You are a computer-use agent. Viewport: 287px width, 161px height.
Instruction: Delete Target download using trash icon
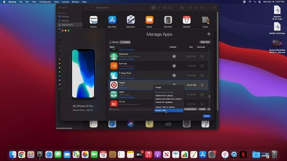point(202,85)
